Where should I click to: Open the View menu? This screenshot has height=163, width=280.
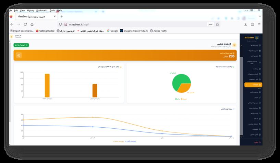point(22,11)
